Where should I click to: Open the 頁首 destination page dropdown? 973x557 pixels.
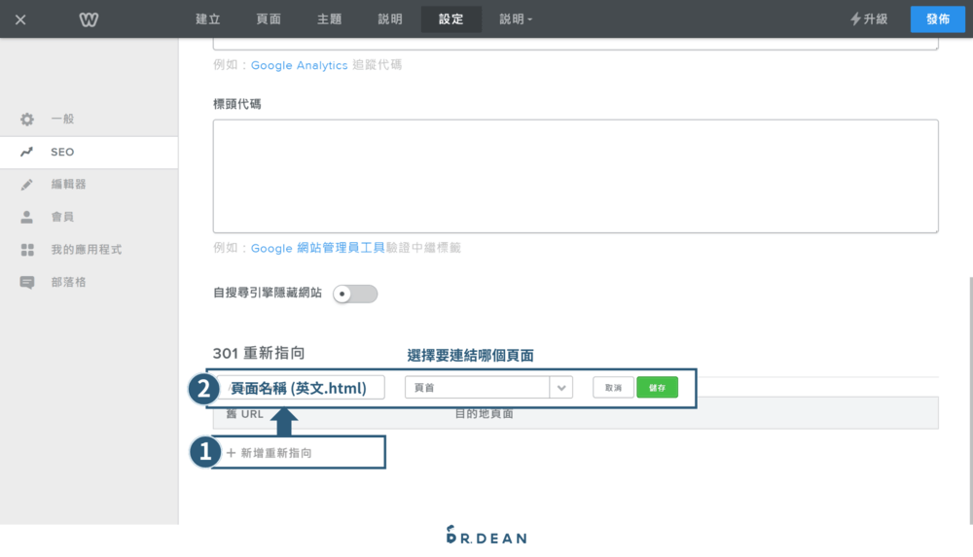(x=488, y=388)
